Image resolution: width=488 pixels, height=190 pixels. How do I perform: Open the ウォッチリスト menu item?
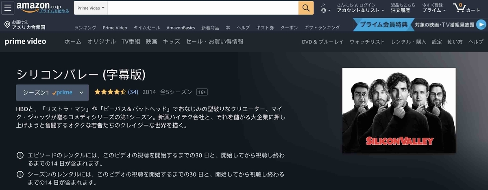(x=367, y=41)
